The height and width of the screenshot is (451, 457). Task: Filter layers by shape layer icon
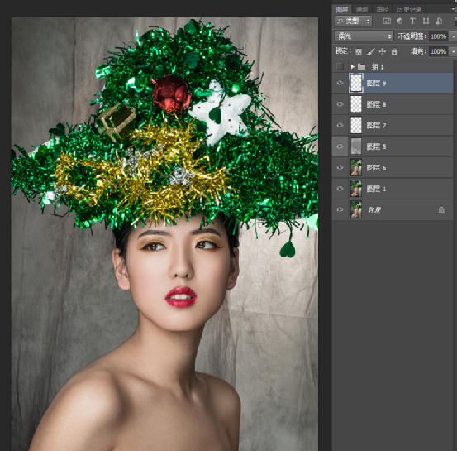426,21
